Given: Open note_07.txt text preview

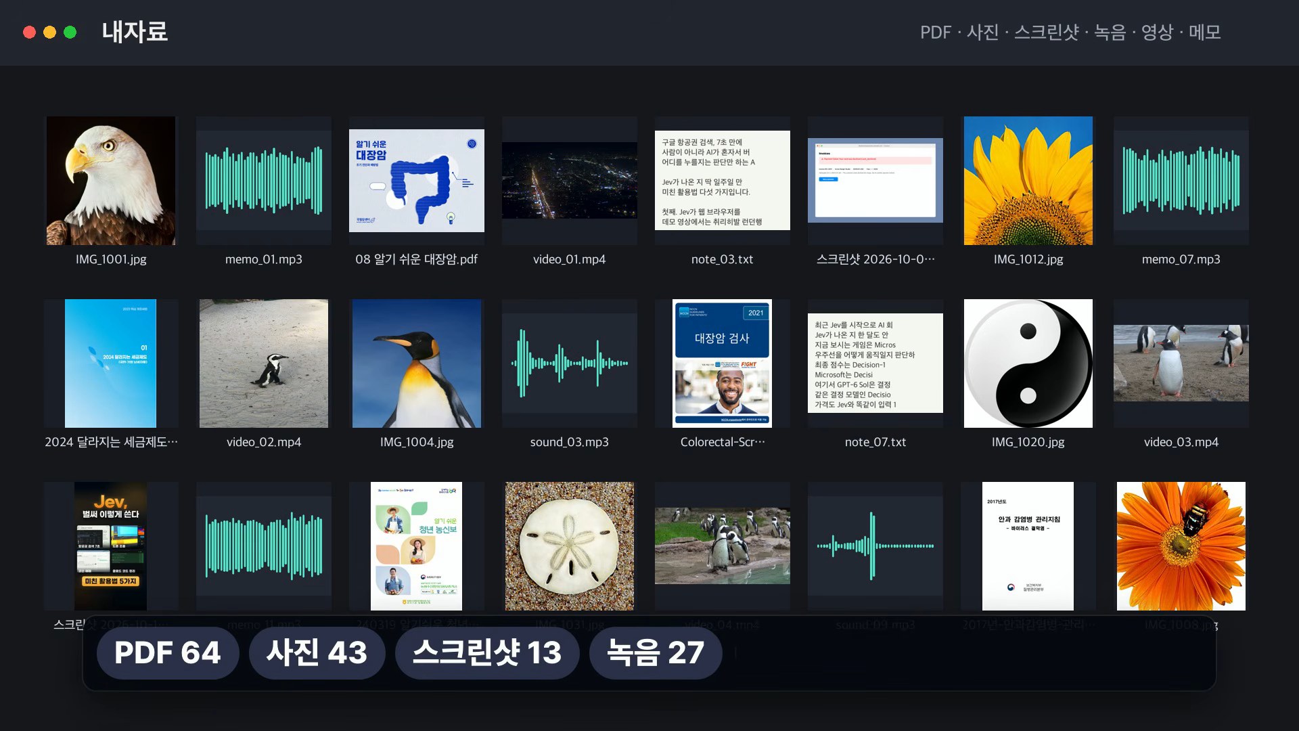Looking at the screenshot, I should click(x=875, y=363).
